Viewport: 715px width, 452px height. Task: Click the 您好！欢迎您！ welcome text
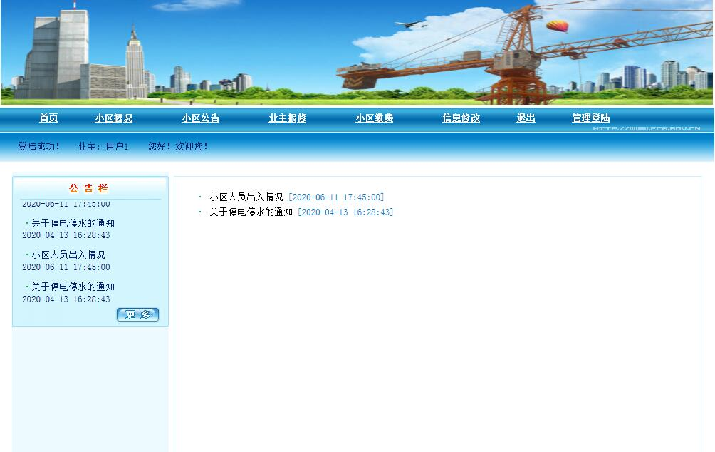pyautogui.click(x=177, y=146)
